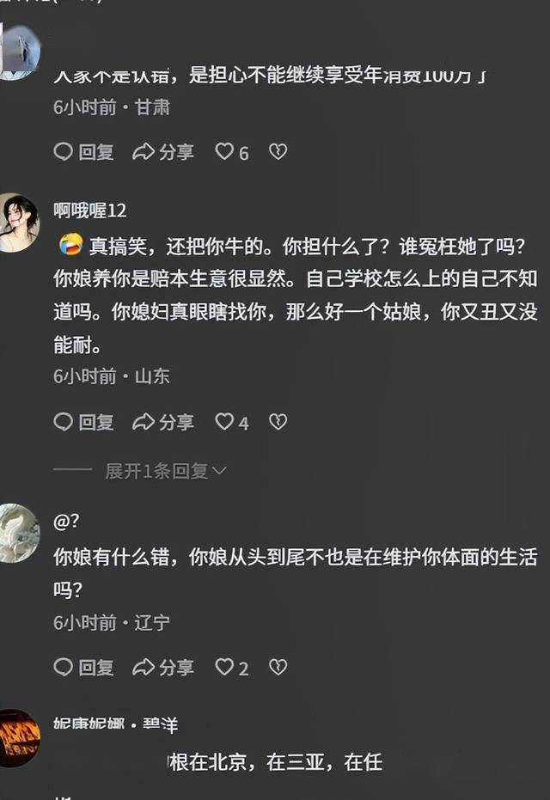Dislike the Liaoning comment via broken heart

pyautogui.click(x=278, y=667)
